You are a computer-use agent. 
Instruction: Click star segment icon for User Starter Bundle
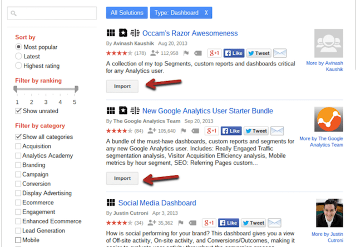[x=123, y=110]
